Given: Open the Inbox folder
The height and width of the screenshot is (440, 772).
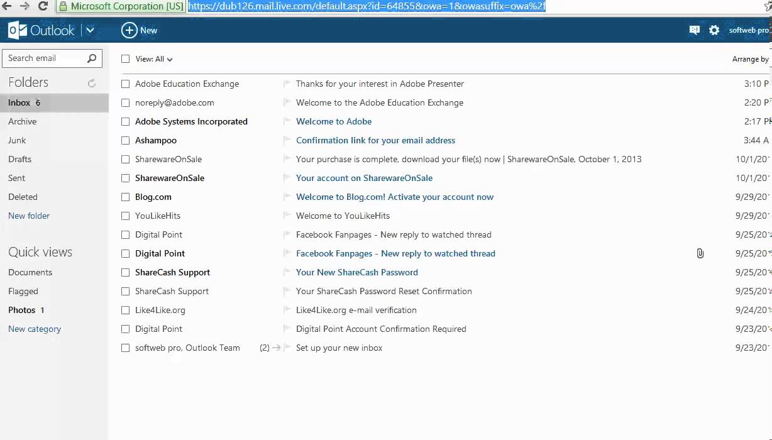Looking at the screenshot, I should 54,102.
